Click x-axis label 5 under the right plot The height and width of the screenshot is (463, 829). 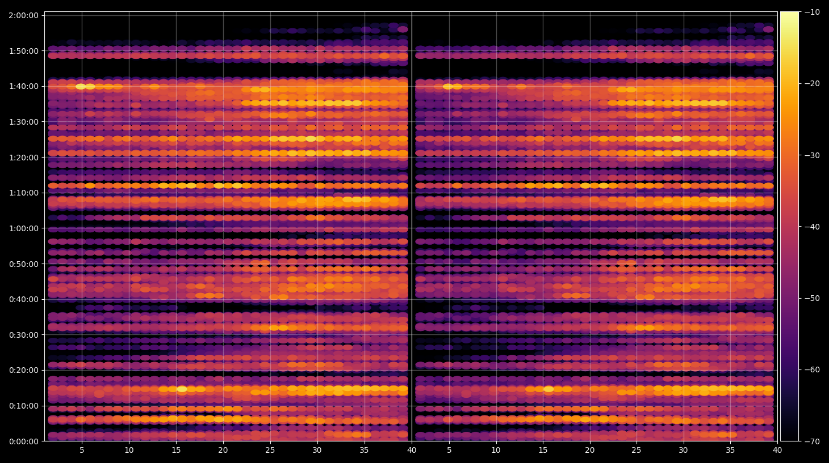coord(449,450)
